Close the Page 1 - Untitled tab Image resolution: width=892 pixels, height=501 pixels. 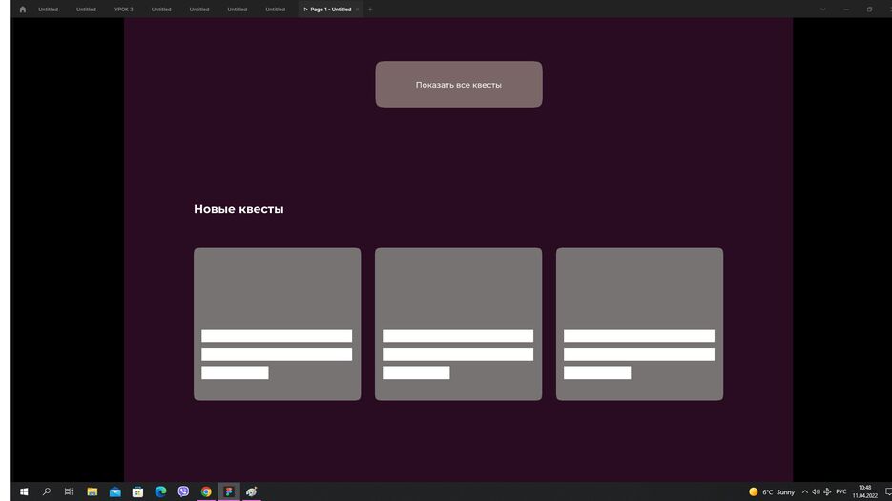(357, 10)
